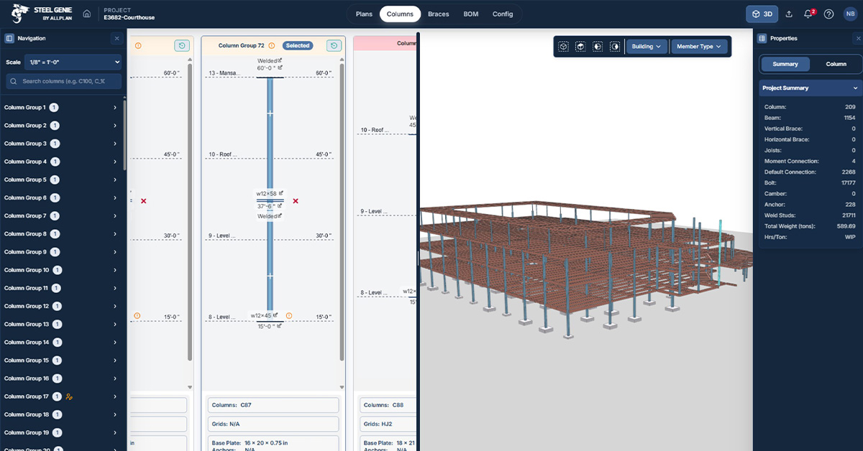The width and height of the screenshot is (863, 451).
Task: Click the home icon in the header
Action: [x=87, y=14]
